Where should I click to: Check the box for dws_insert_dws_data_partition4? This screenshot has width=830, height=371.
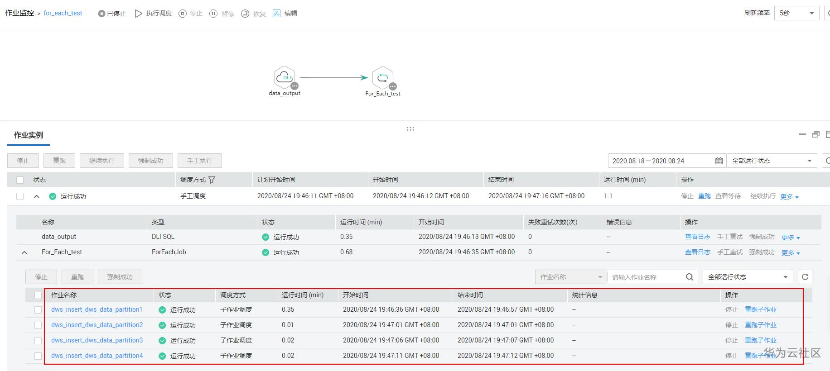coord(38,356)
